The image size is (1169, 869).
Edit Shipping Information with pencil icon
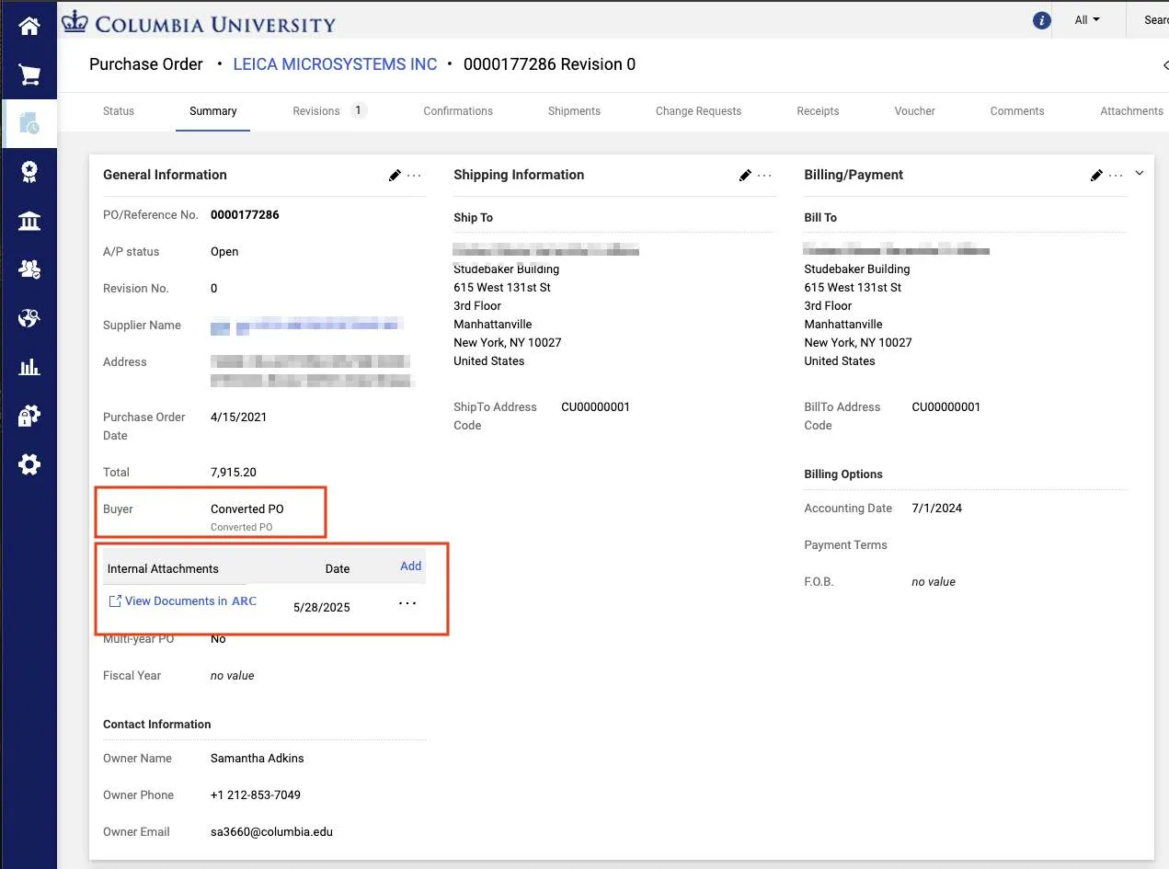click(x=745, y=176)
